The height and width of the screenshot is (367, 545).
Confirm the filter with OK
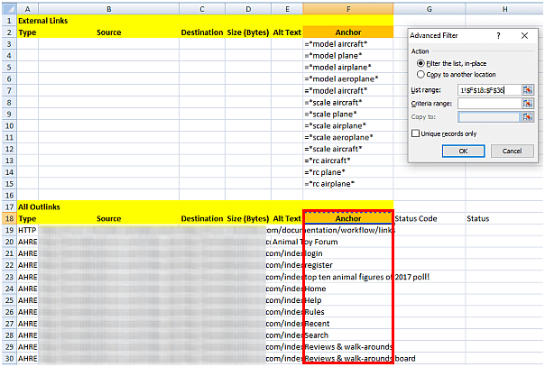coord(463,151)
